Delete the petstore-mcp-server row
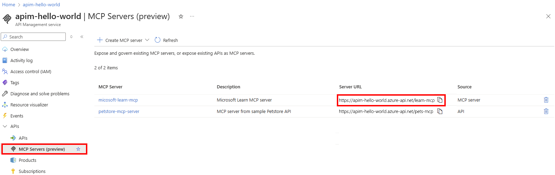Image resolution: width=555 pixels, height=175 pixels. tap(546, 111)
